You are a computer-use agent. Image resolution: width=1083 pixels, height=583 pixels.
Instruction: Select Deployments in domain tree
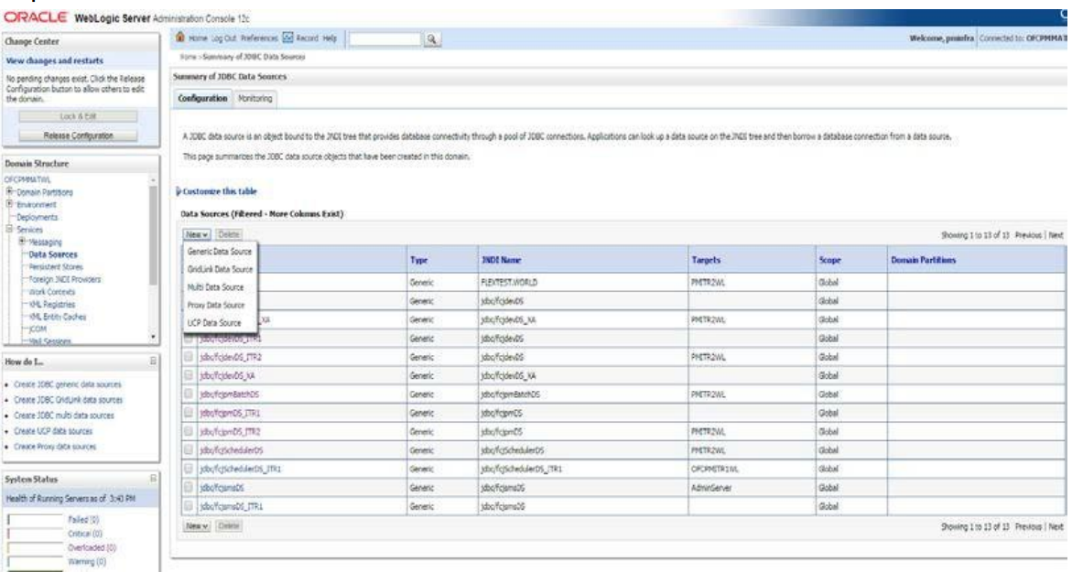[38, 217]
